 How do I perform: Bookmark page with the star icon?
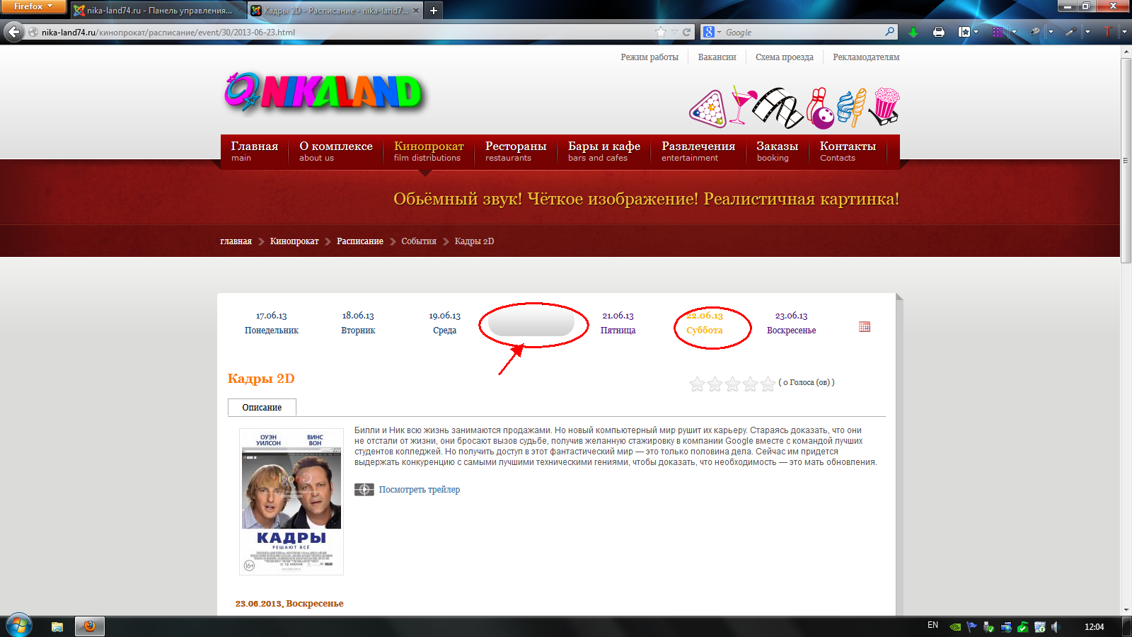(661, 32)
